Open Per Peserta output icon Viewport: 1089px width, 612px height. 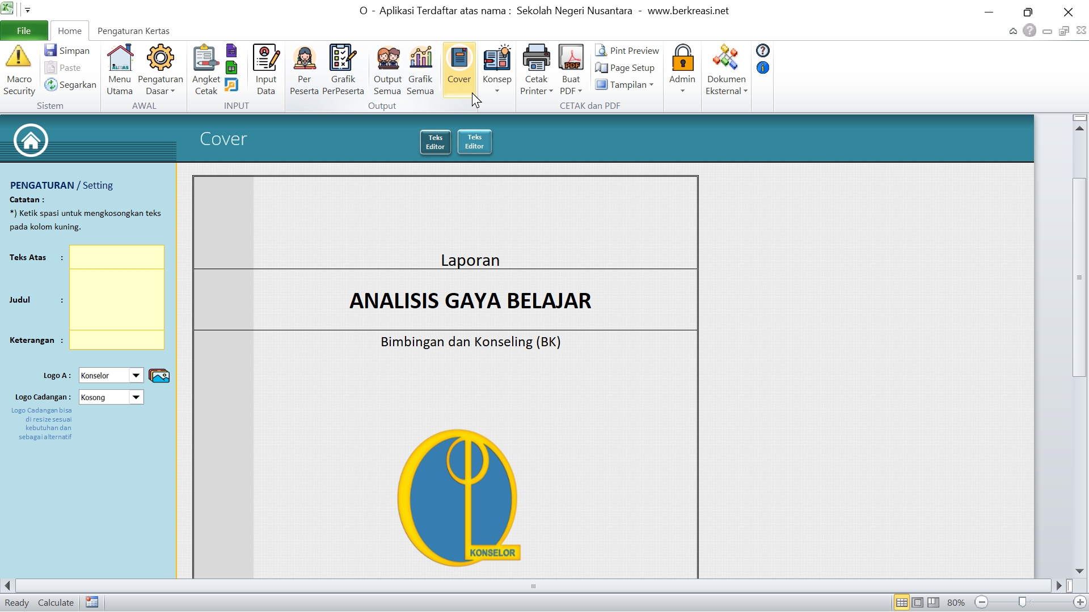tap(304, 57)
